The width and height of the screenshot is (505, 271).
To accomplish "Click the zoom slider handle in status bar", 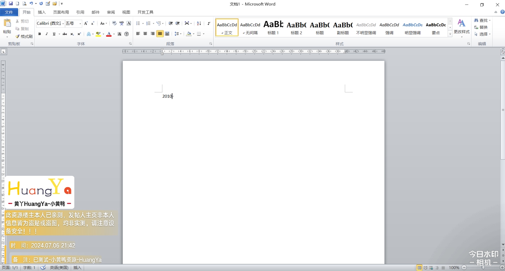I will pos(483,267).
